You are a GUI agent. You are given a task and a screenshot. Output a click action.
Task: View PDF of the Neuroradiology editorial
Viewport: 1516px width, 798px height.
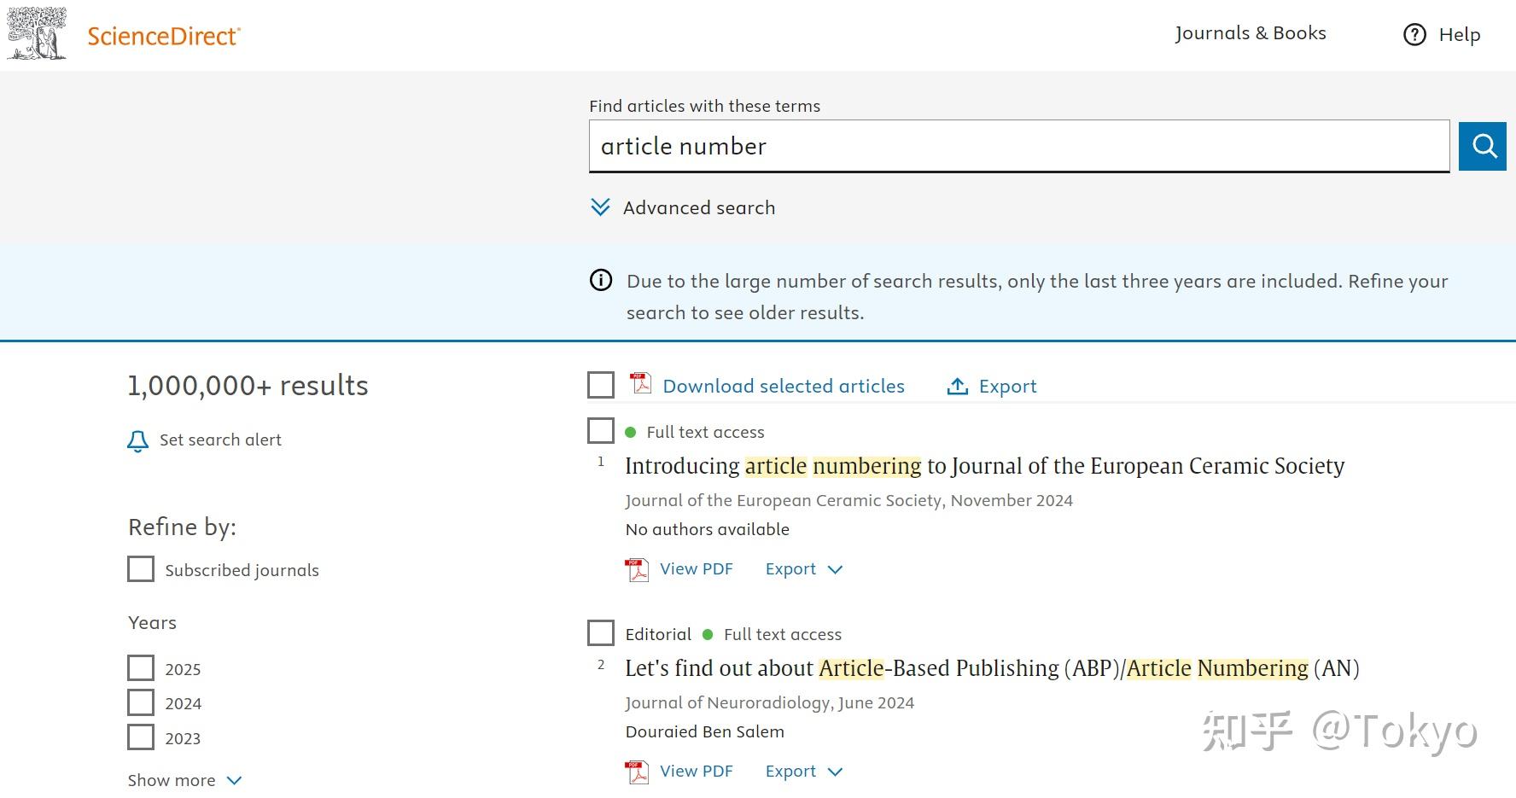697,772
